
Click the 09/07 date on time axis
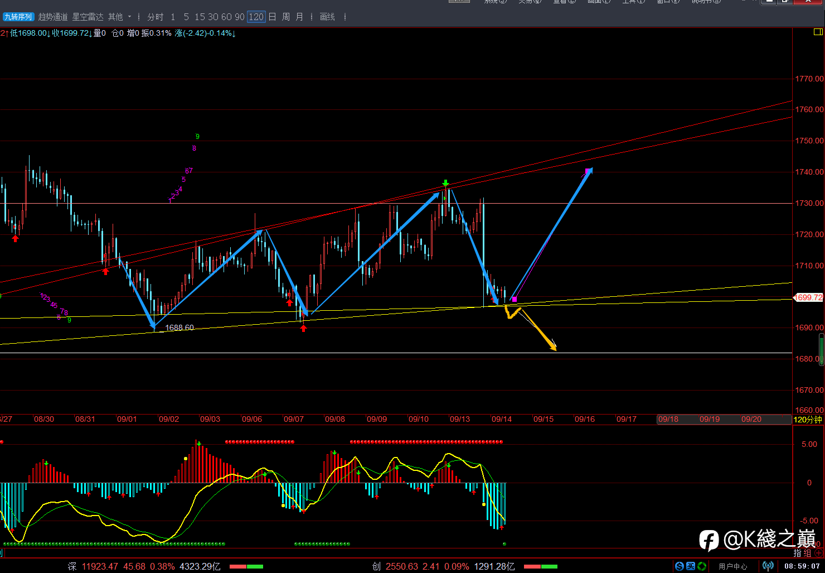[x=293, y=419]
